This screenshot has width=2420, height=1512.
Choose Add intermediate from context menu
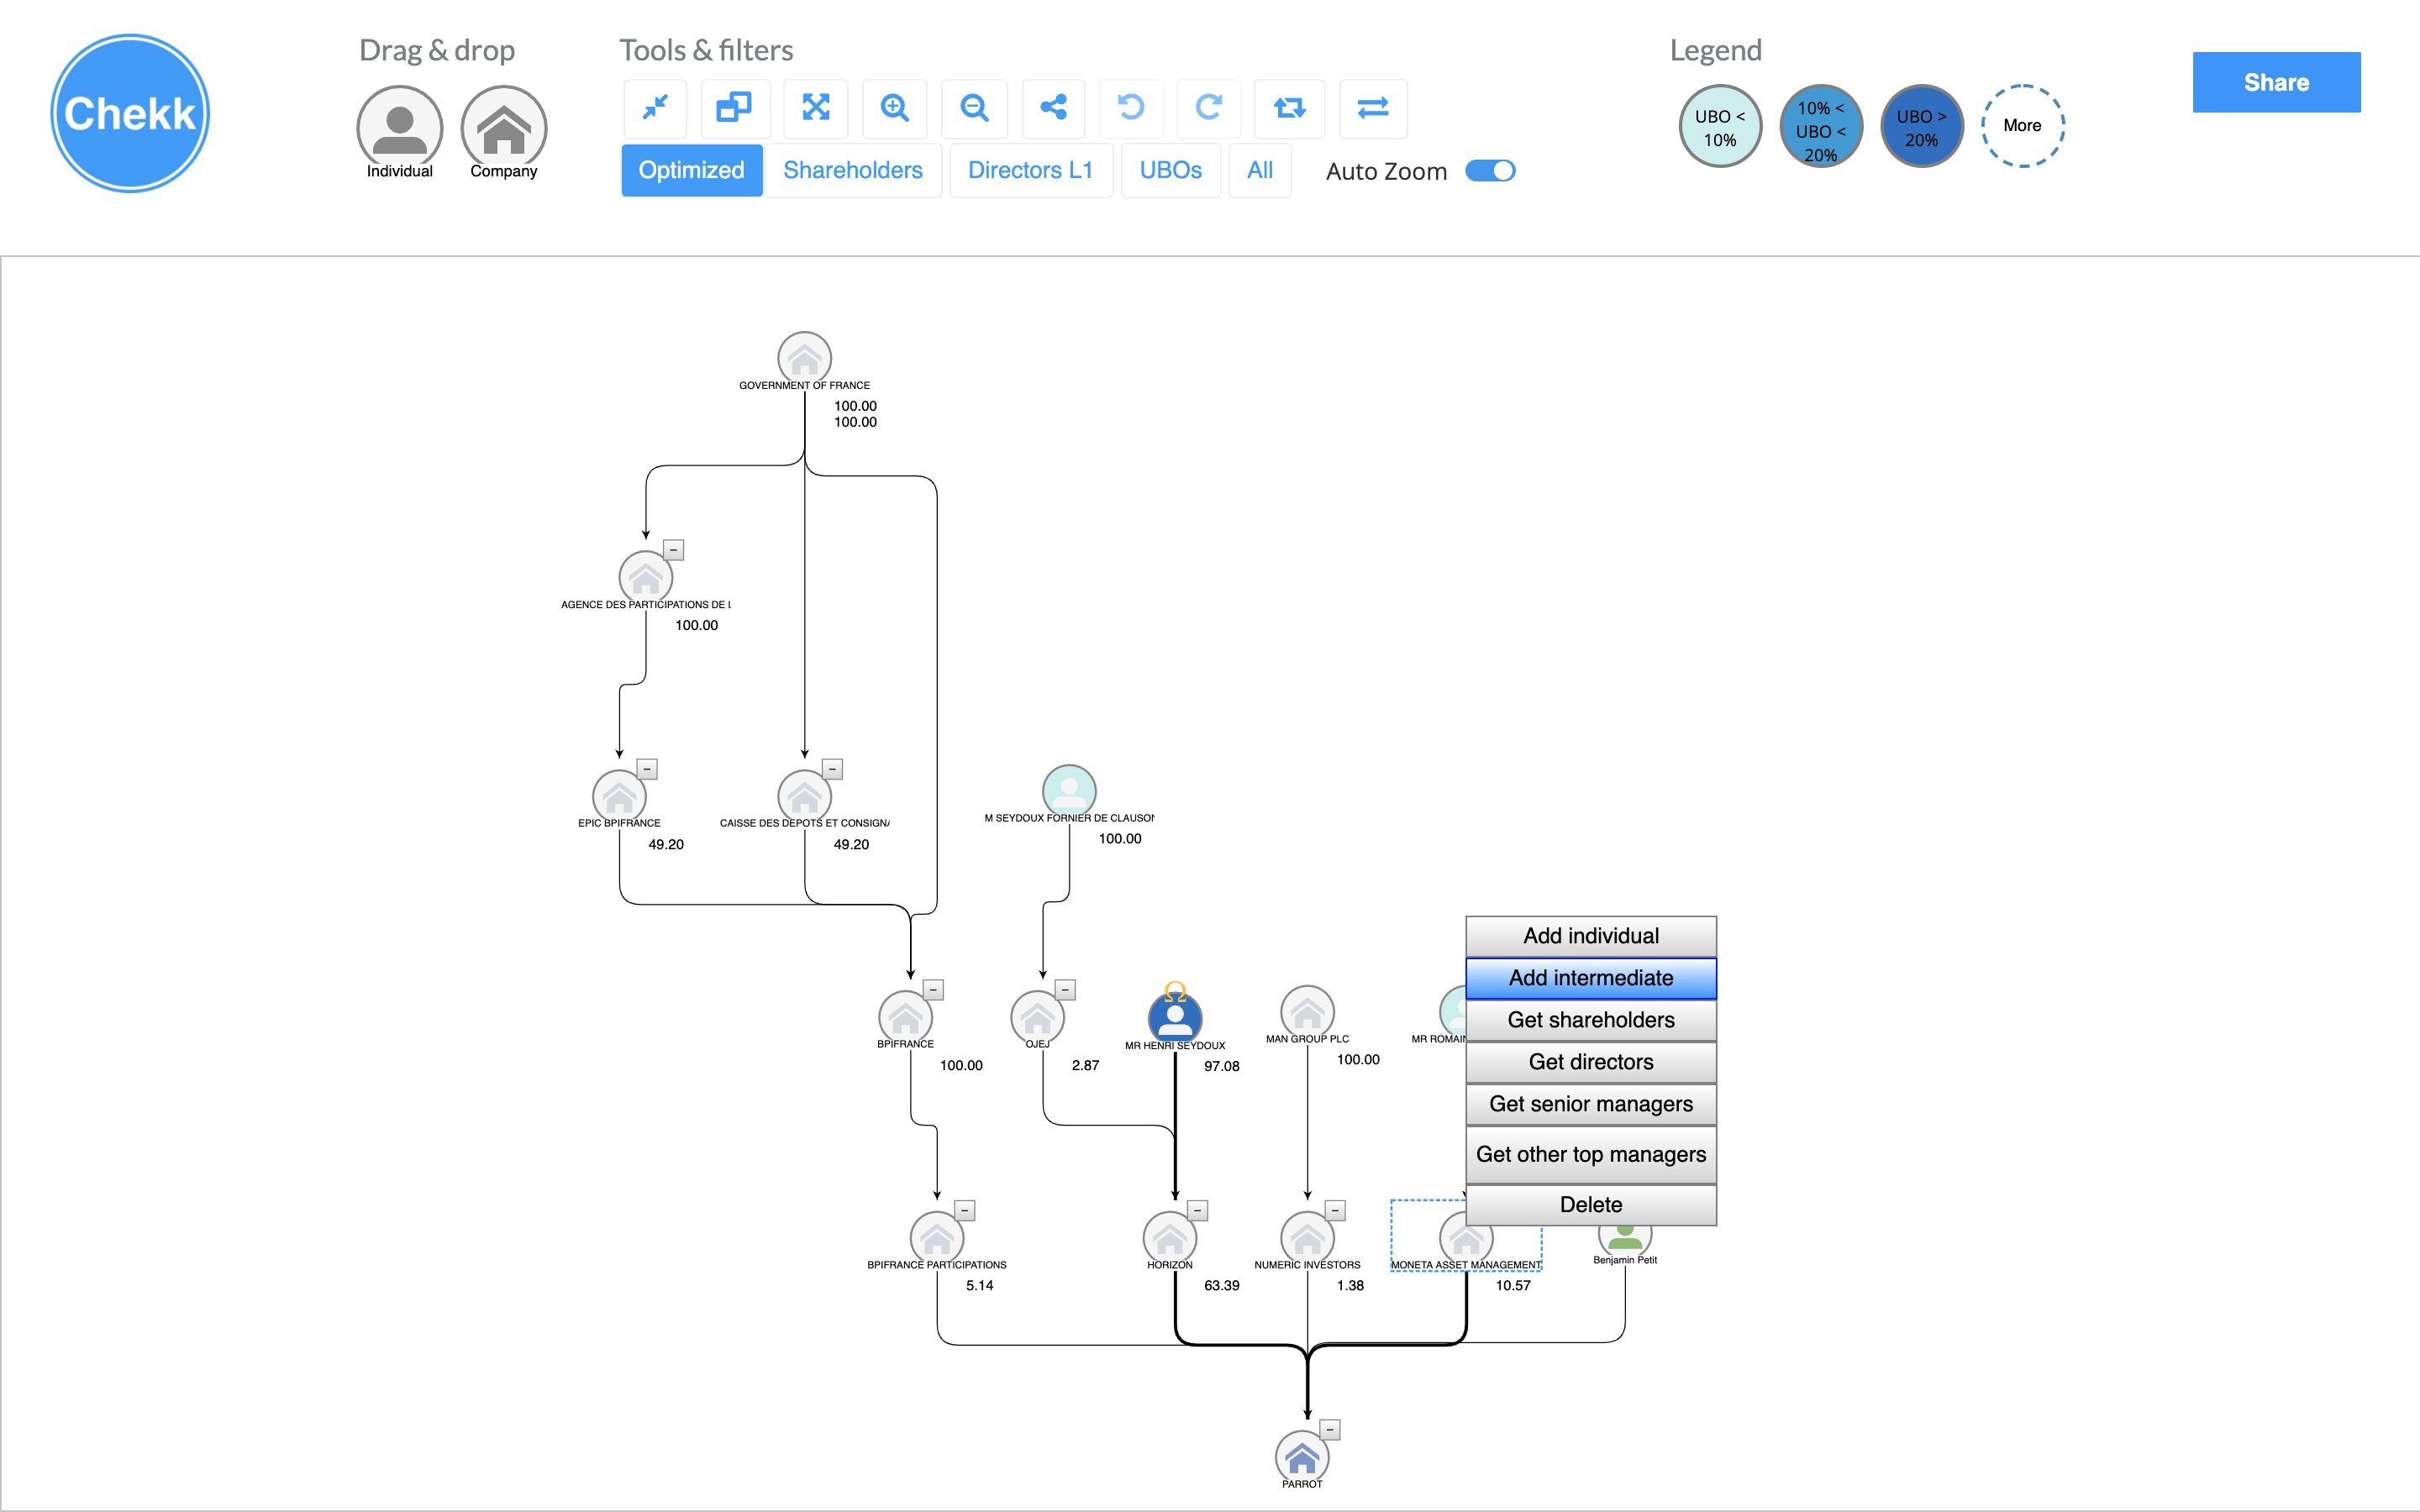pos(1591,978)
